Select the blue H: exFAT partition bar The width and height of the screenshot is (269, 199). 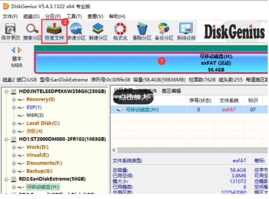point(151,62)
